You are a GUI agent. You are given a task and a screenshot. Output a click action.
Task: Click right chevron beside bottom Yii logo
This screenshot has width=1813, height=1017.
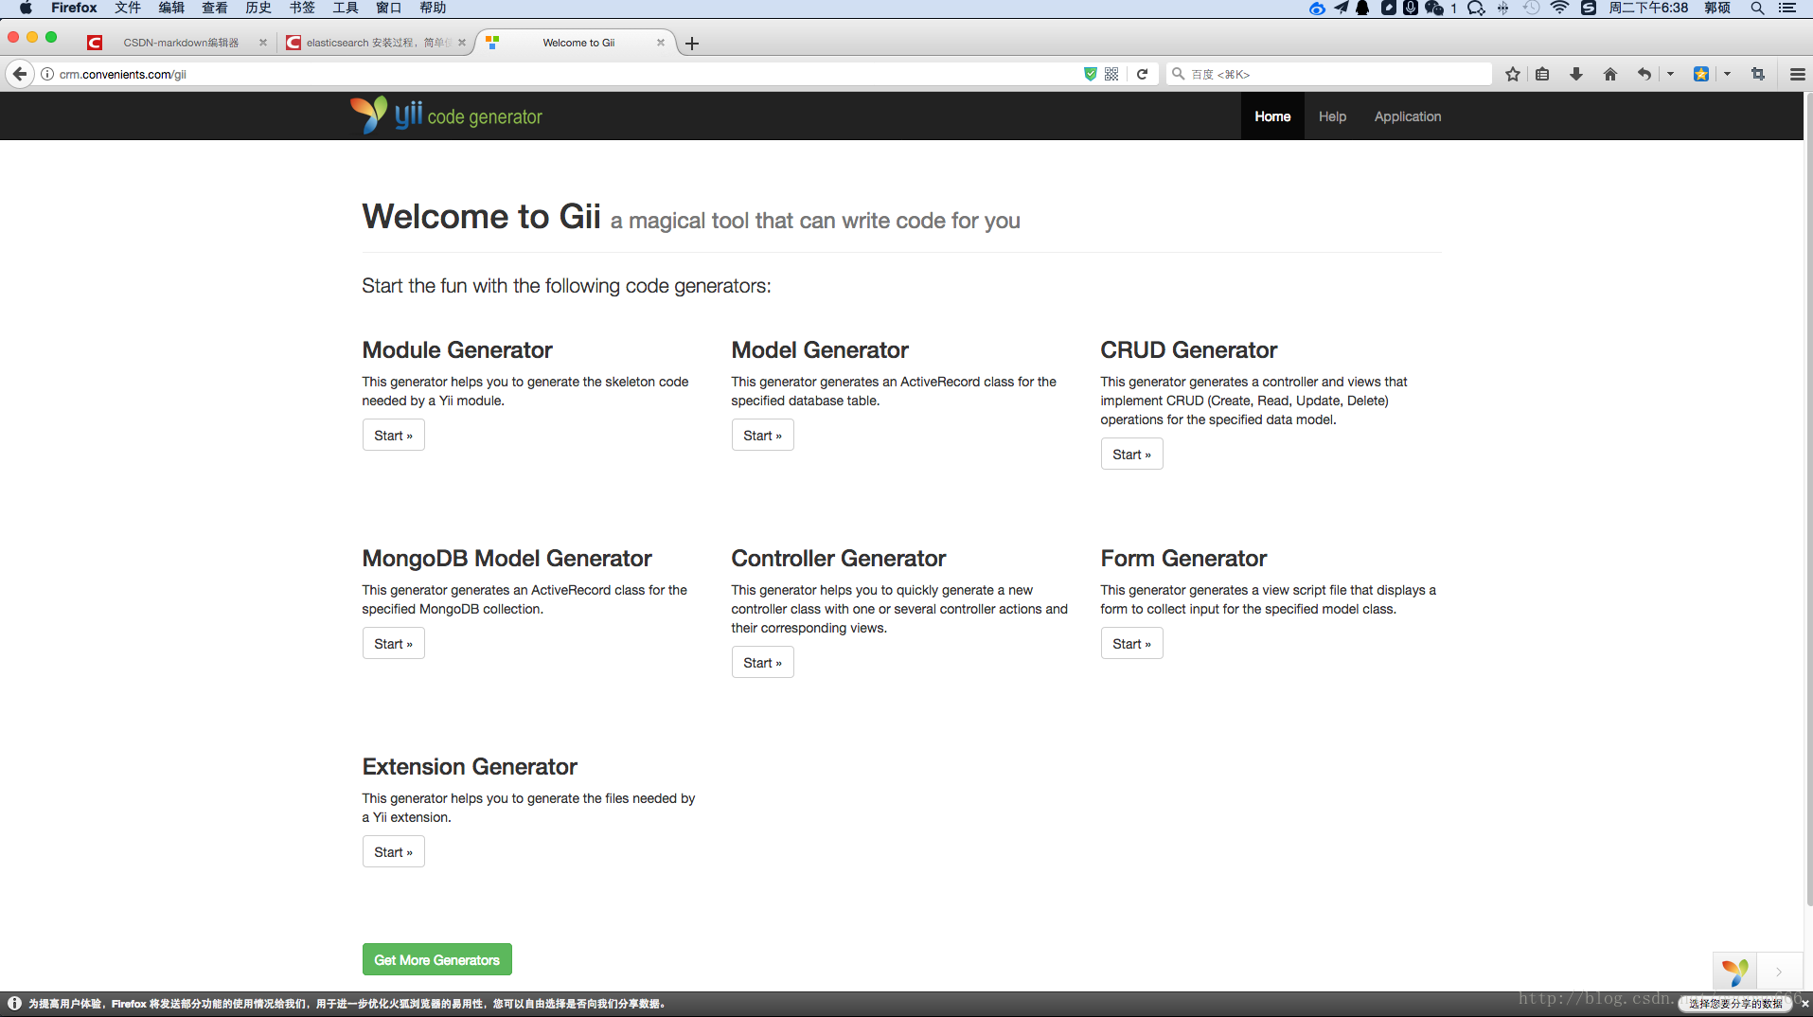tap(1779, 972)
